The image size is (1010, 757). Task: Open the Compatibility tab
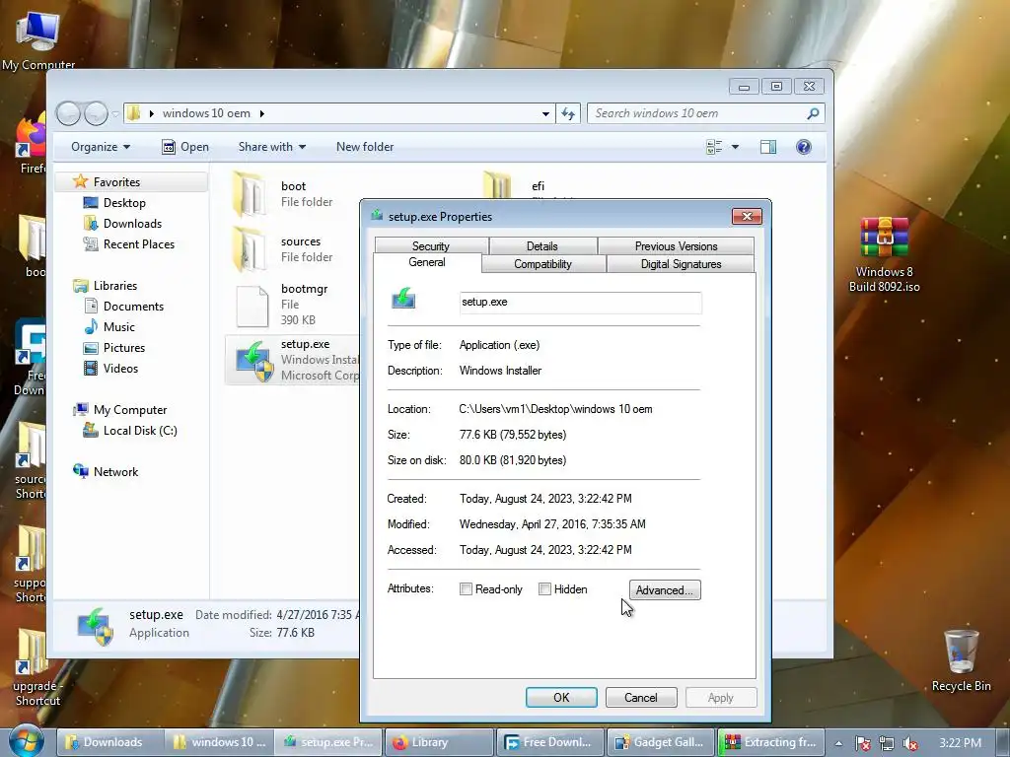point(543,264)
